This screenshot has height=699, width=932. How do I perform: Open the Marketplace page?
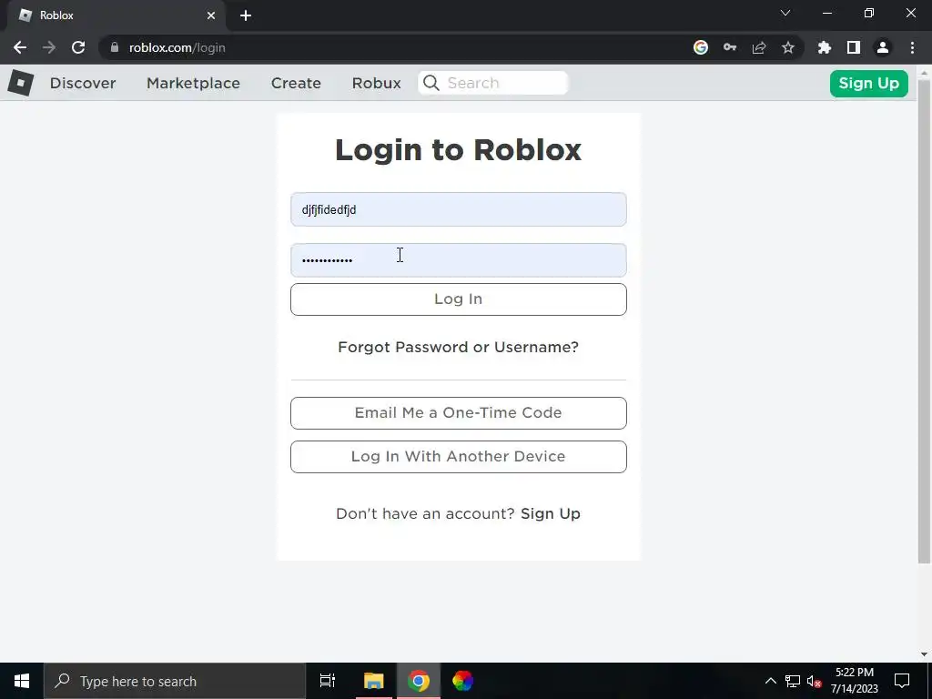[193, 83]
